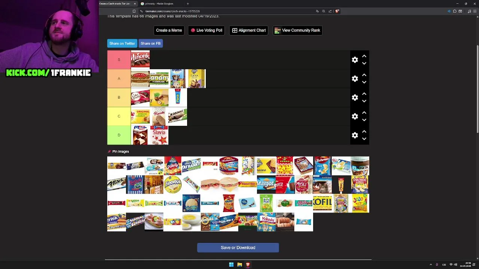Move D tier row down with chevron
The height and width of the screenshot is (269, 479).
point(364,139)
